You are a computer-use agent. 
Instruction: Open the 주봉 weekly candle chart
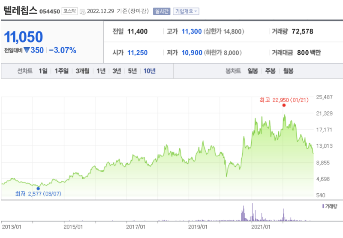pos(271,71)
